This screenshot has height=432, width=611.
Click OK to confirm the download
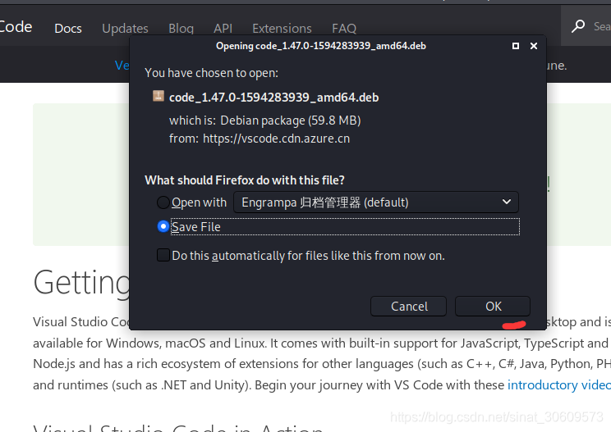tap(493, 306)
